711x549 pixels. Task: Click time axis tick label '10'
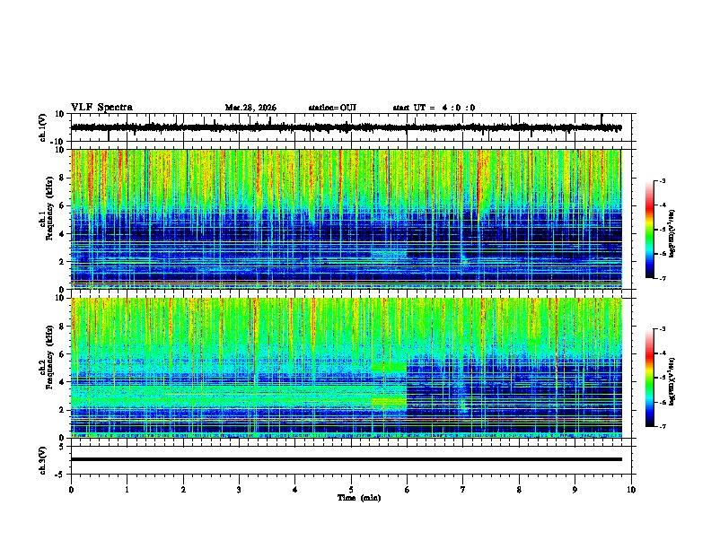pyautogui.click(x=631, y=490)
